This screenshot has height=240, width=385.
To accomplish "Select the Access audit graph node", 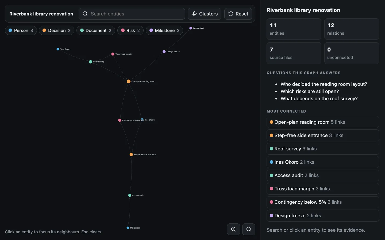I will [x=130, y=195].
